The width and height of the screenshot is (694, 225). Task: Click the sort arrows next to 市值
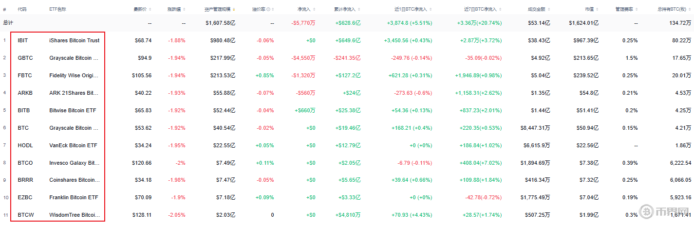click(598, 9)
